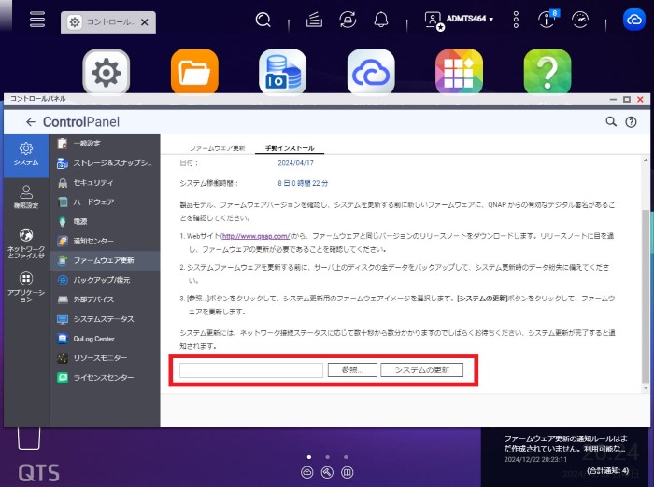Click the 参照... browse button

(x=352, y=370)
